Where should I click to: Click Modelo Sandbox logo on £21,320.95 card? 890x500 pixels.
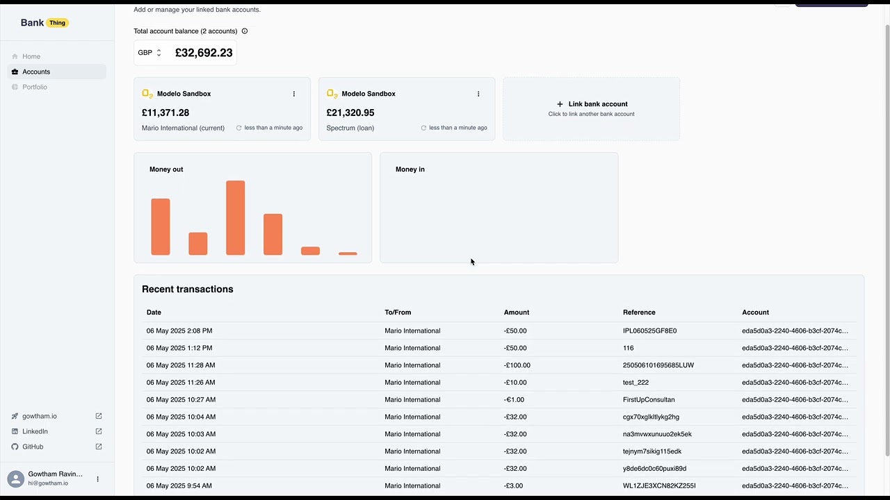[x=332, y=94]
